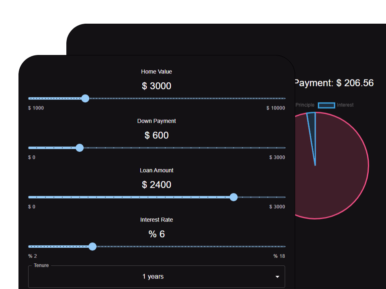Click the % 2 minimum rate label
Viewport: 386px width, 289px height.
click(33, 256)
